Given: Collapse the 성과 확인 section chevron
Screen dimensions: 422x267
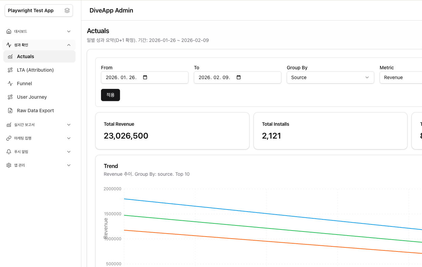Looking at the screenshot, I should point(69,45).
